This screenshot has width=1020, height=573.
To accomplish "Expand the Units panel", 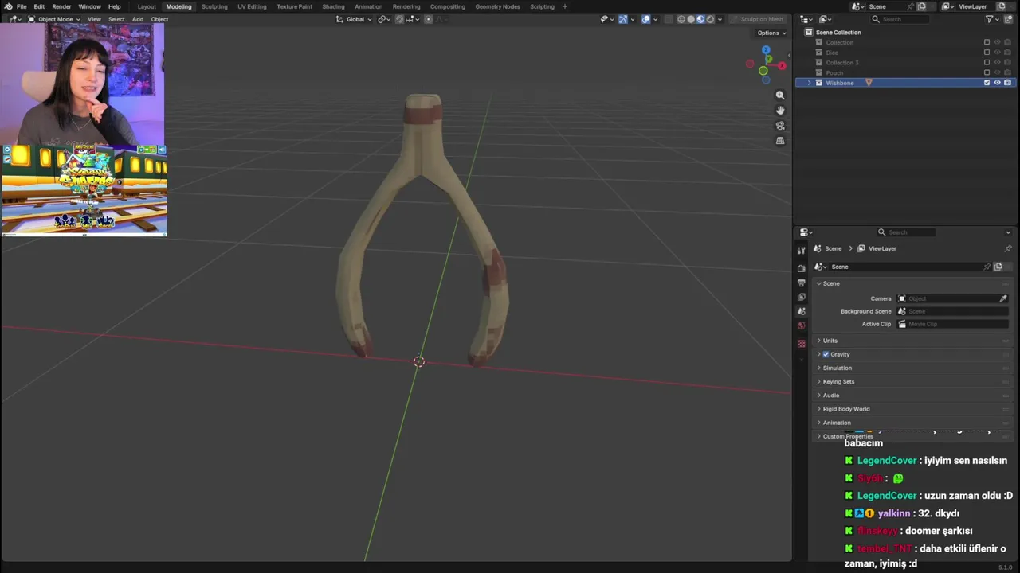I will [x=830, y=341].
